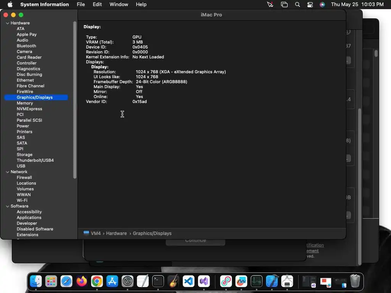Activate Siri from the menu bar
The height and width of the screenshot is (293, 391).
(x=322, y=5)
